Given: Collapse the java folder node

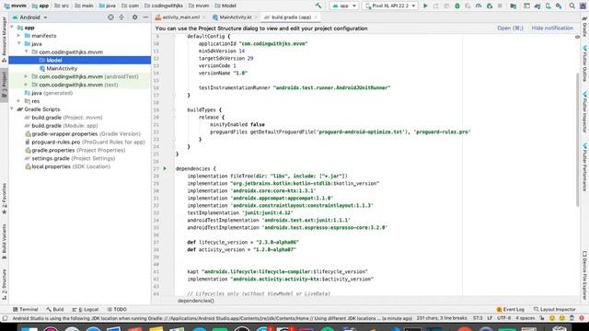Looking at the screenshot, I should click(19, 44).
